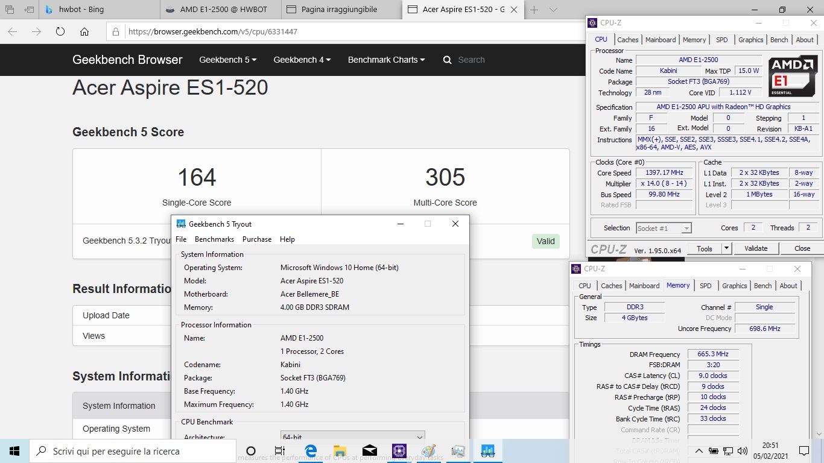
Task: Open Purchase menu in Geekbench 5 Tryout
Action: (x=257, y=239)
